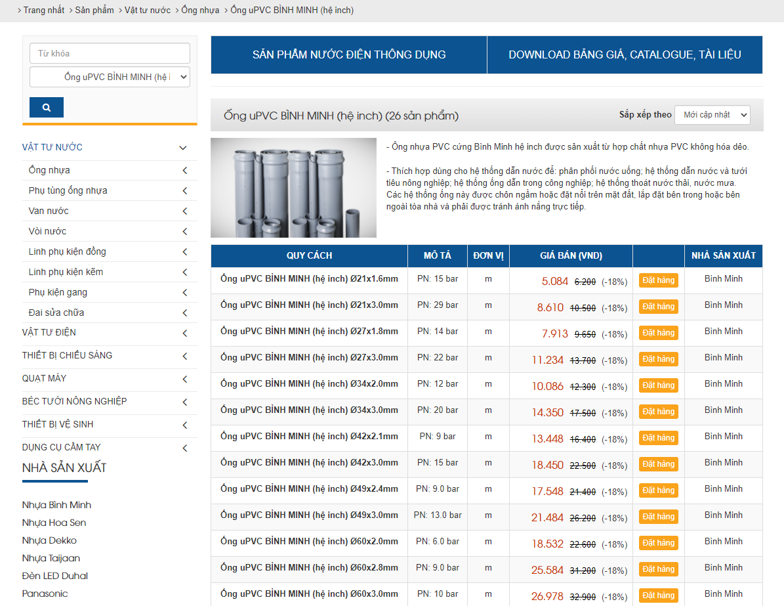784x606 pixels.
Task: Order the Ø60x2.8mm pipe with Đặt hàng
Action: click(659, 569)
